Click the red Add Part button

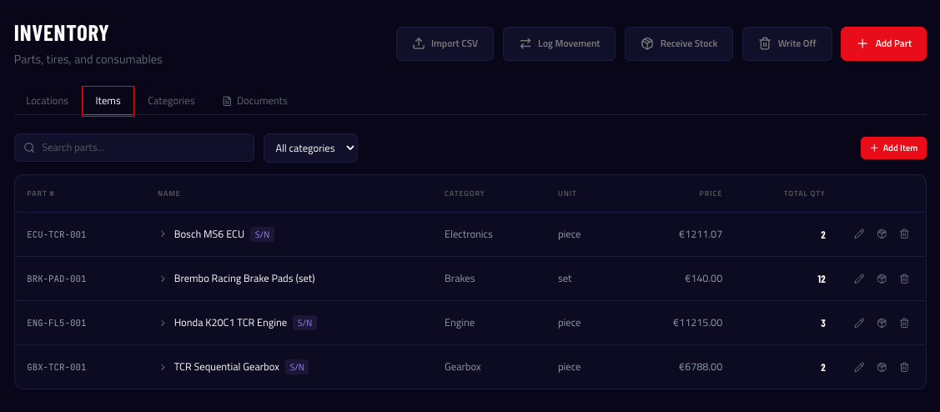[x=883, y=43]
